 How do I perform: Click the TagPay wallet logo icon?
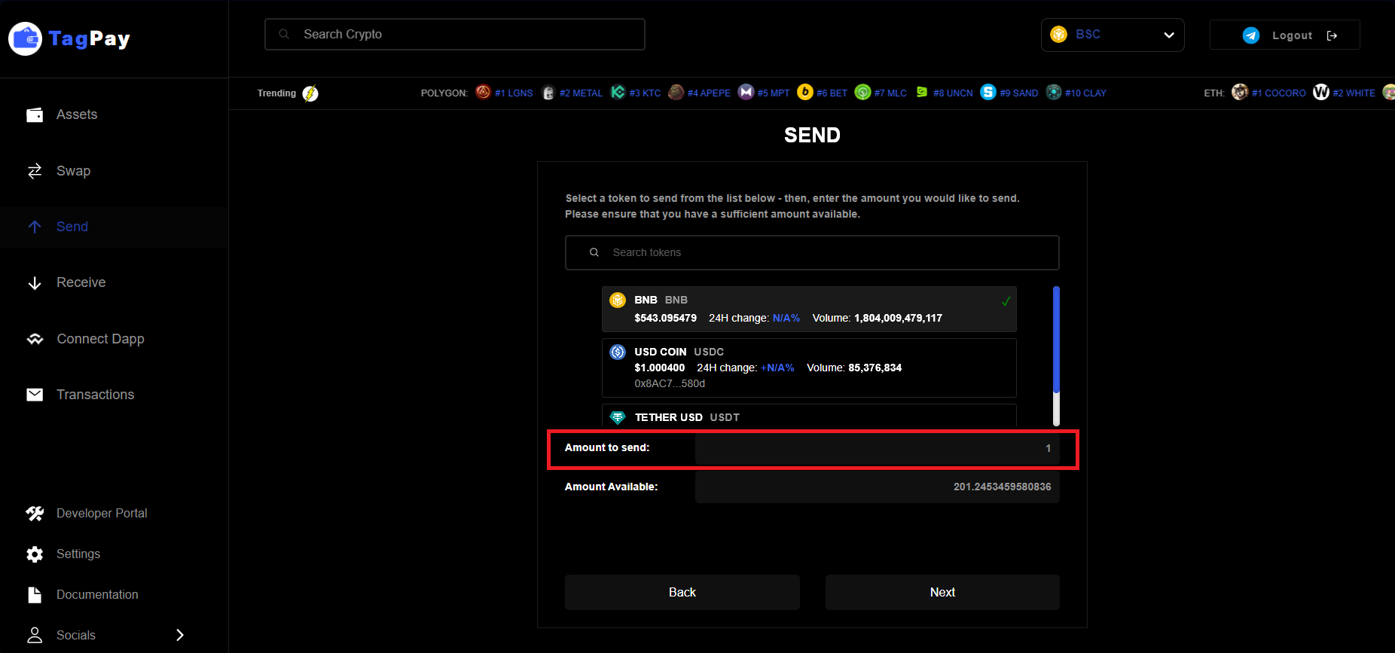[25, 38]
